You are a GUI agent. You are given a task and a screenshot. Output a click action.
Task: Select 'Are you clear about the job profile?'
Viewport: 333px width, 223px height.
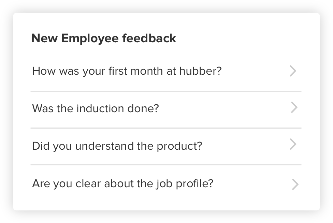[x=122, y=184]
